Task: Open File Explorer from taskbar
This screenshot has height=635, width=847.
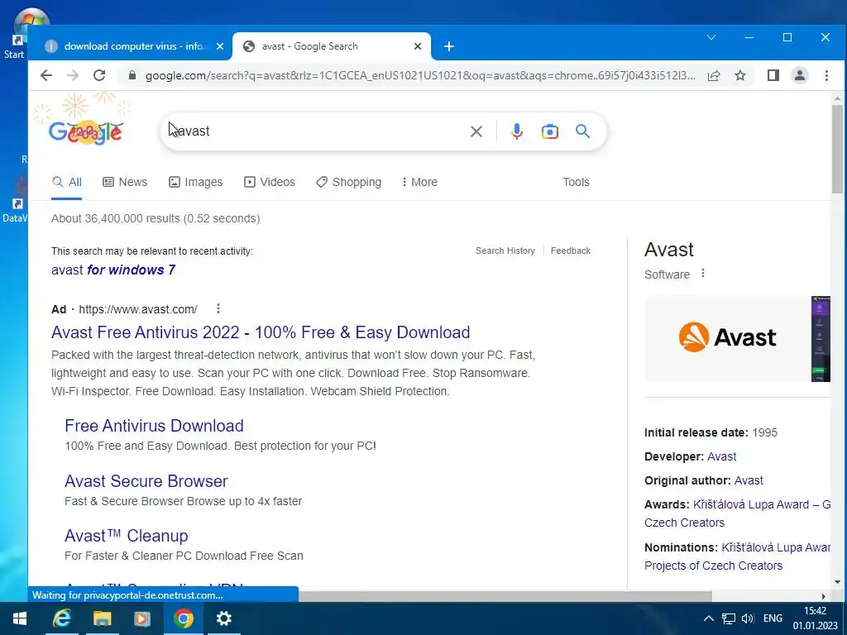Action: [102, 618]
